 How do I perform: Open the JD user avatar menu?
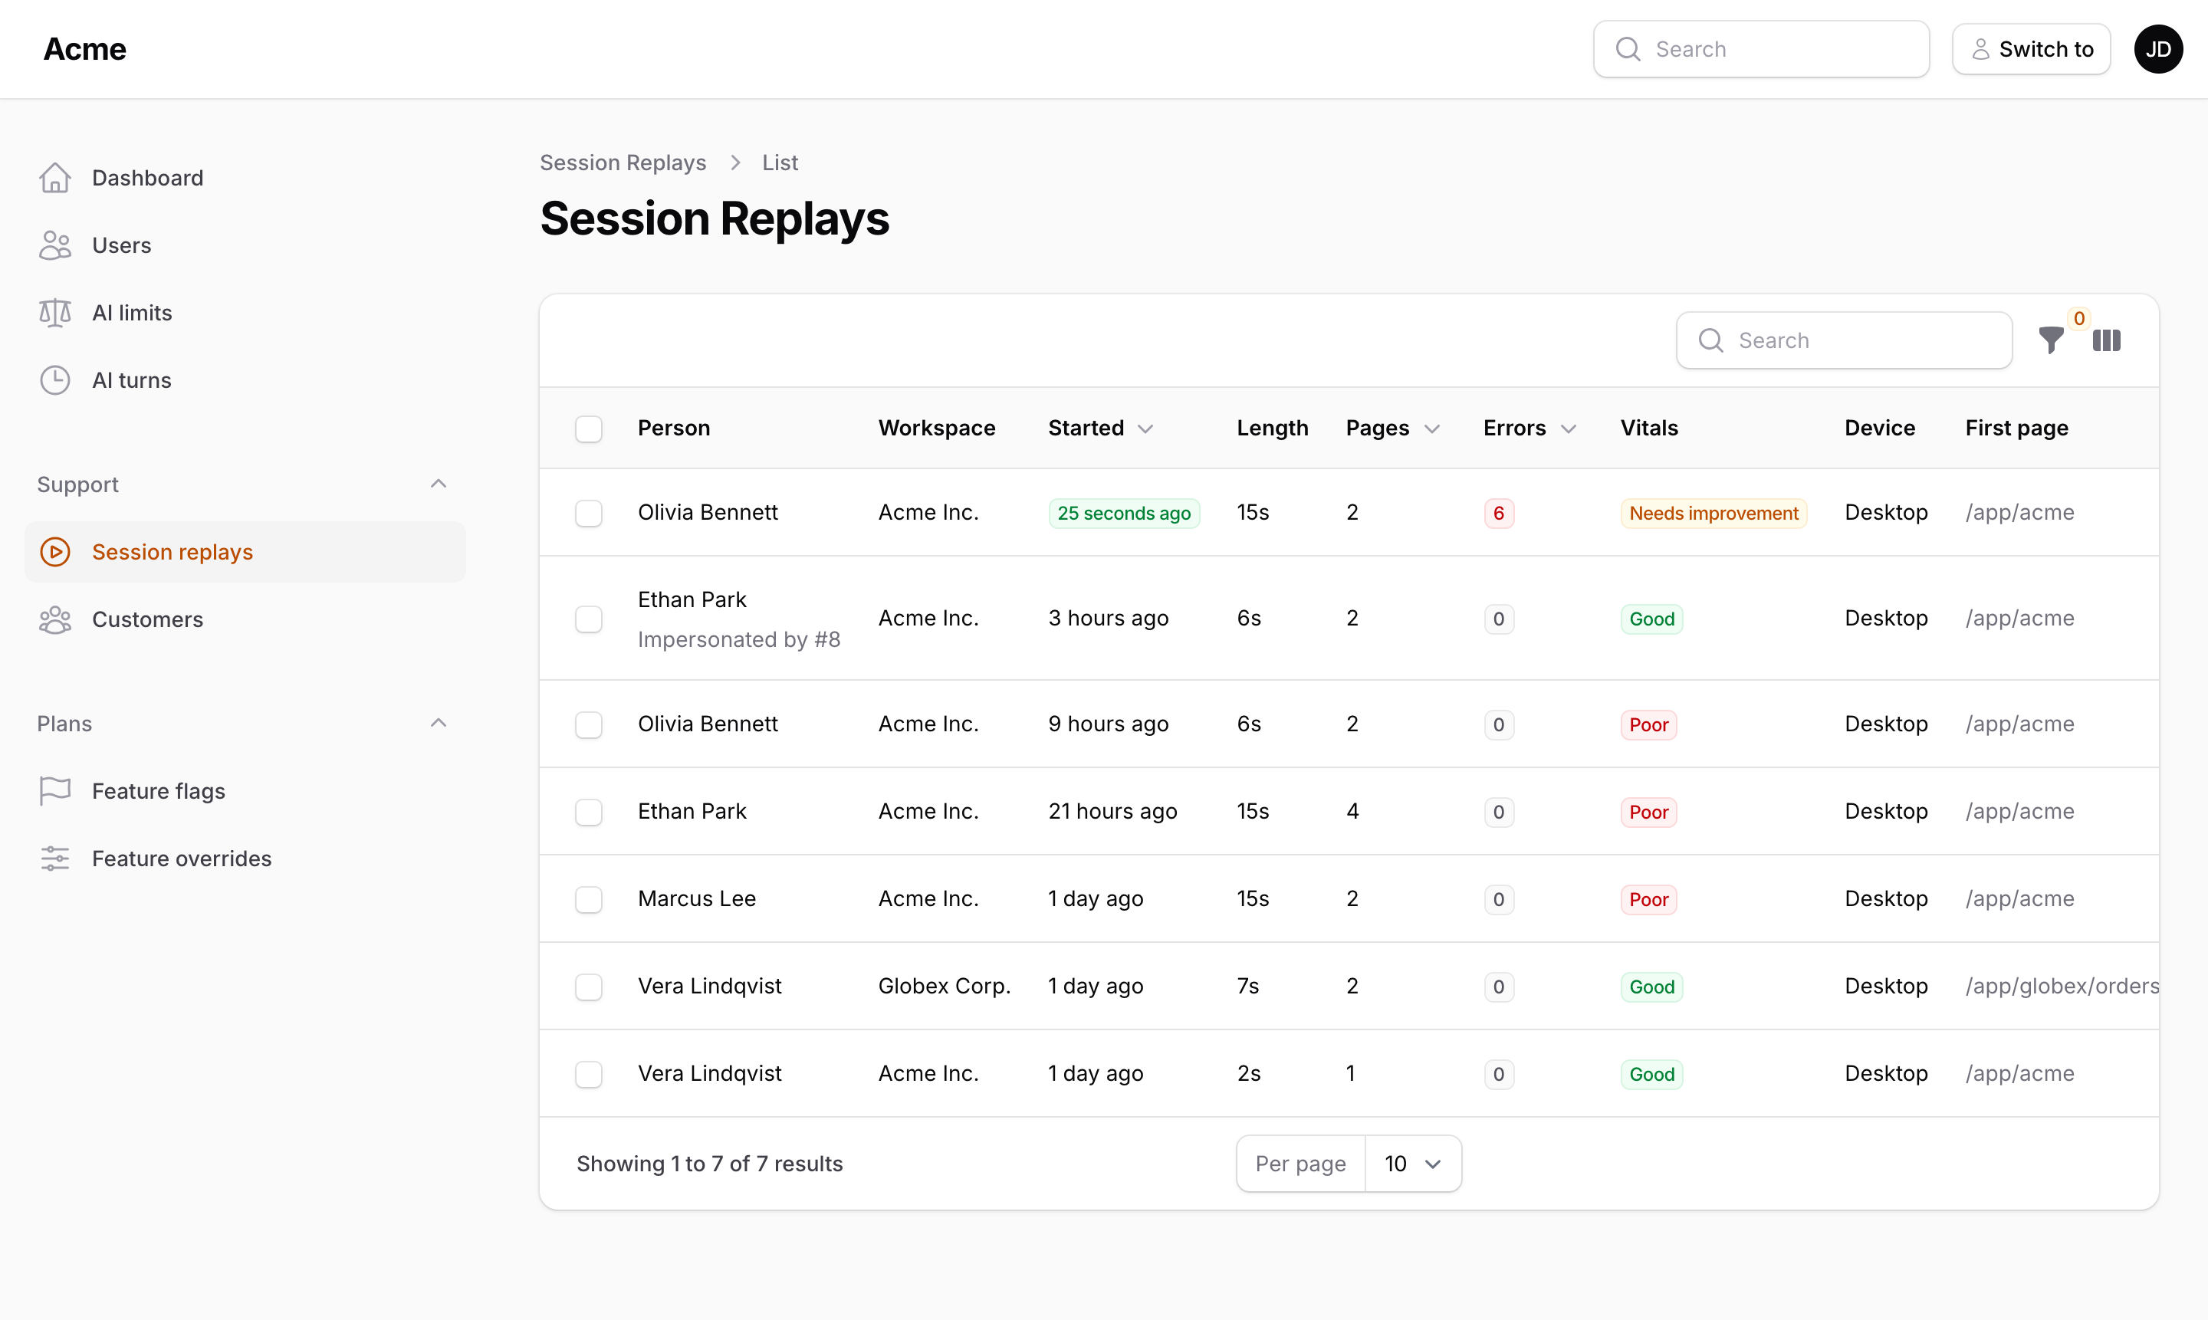2158,49
